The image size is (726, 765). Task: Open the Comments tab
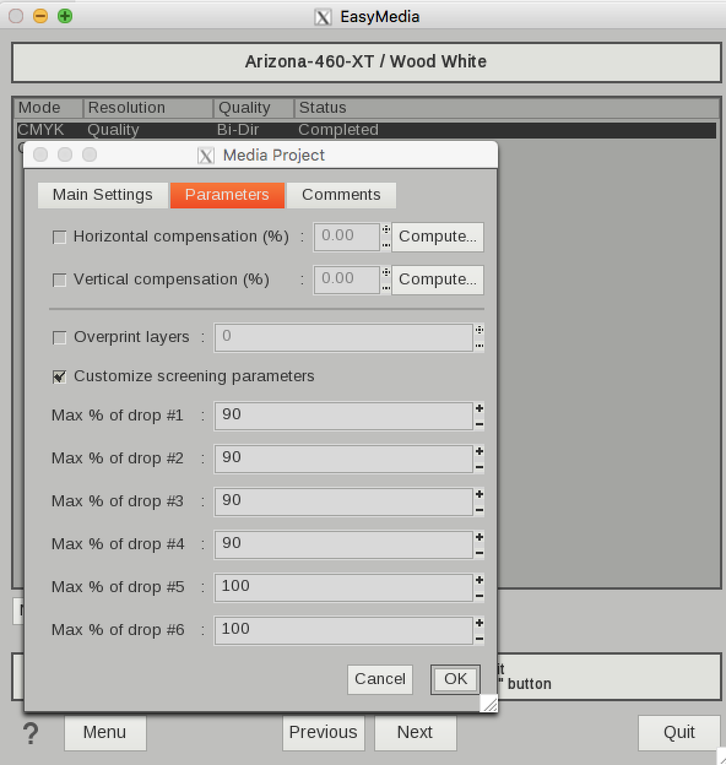click(x=341, y=195)
